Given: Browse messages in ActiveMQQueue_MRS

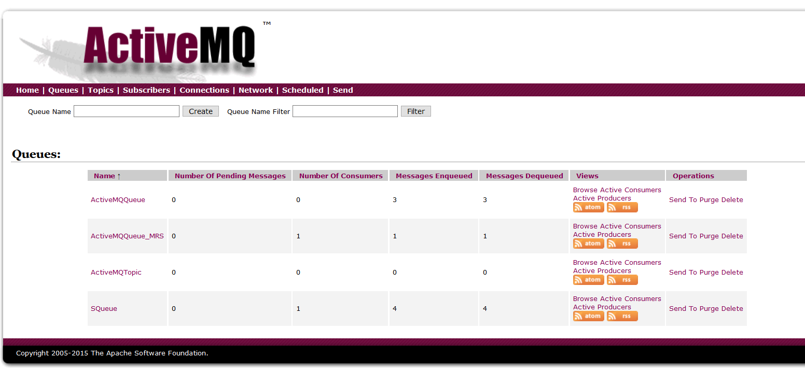Looking at the screenshot, I should click(x=585, y=226).
